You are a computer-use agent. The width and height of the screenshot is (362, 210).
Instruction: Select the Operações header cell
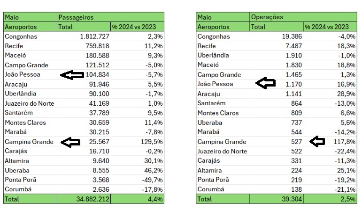click(x=303, y=17)
